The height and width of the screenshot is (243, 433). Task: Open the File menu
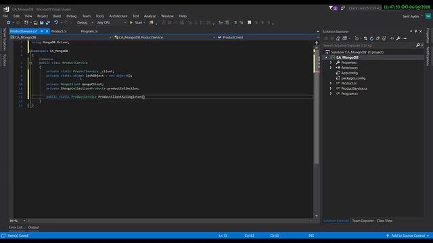tap(5, 16)
